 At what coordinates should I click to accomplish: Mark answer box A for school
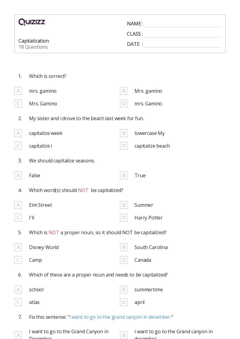click(18, 289)
